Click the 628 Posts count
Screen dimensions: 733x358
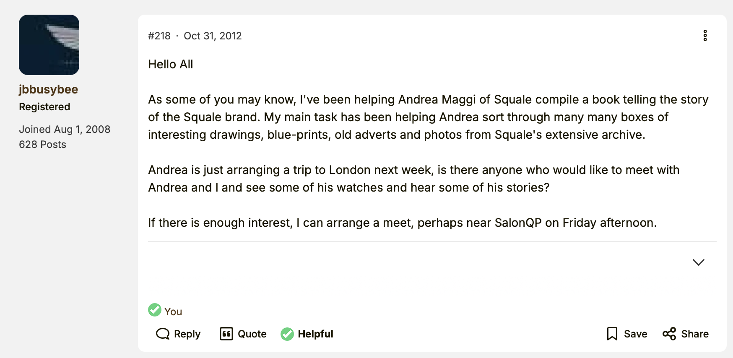(42, 145)
